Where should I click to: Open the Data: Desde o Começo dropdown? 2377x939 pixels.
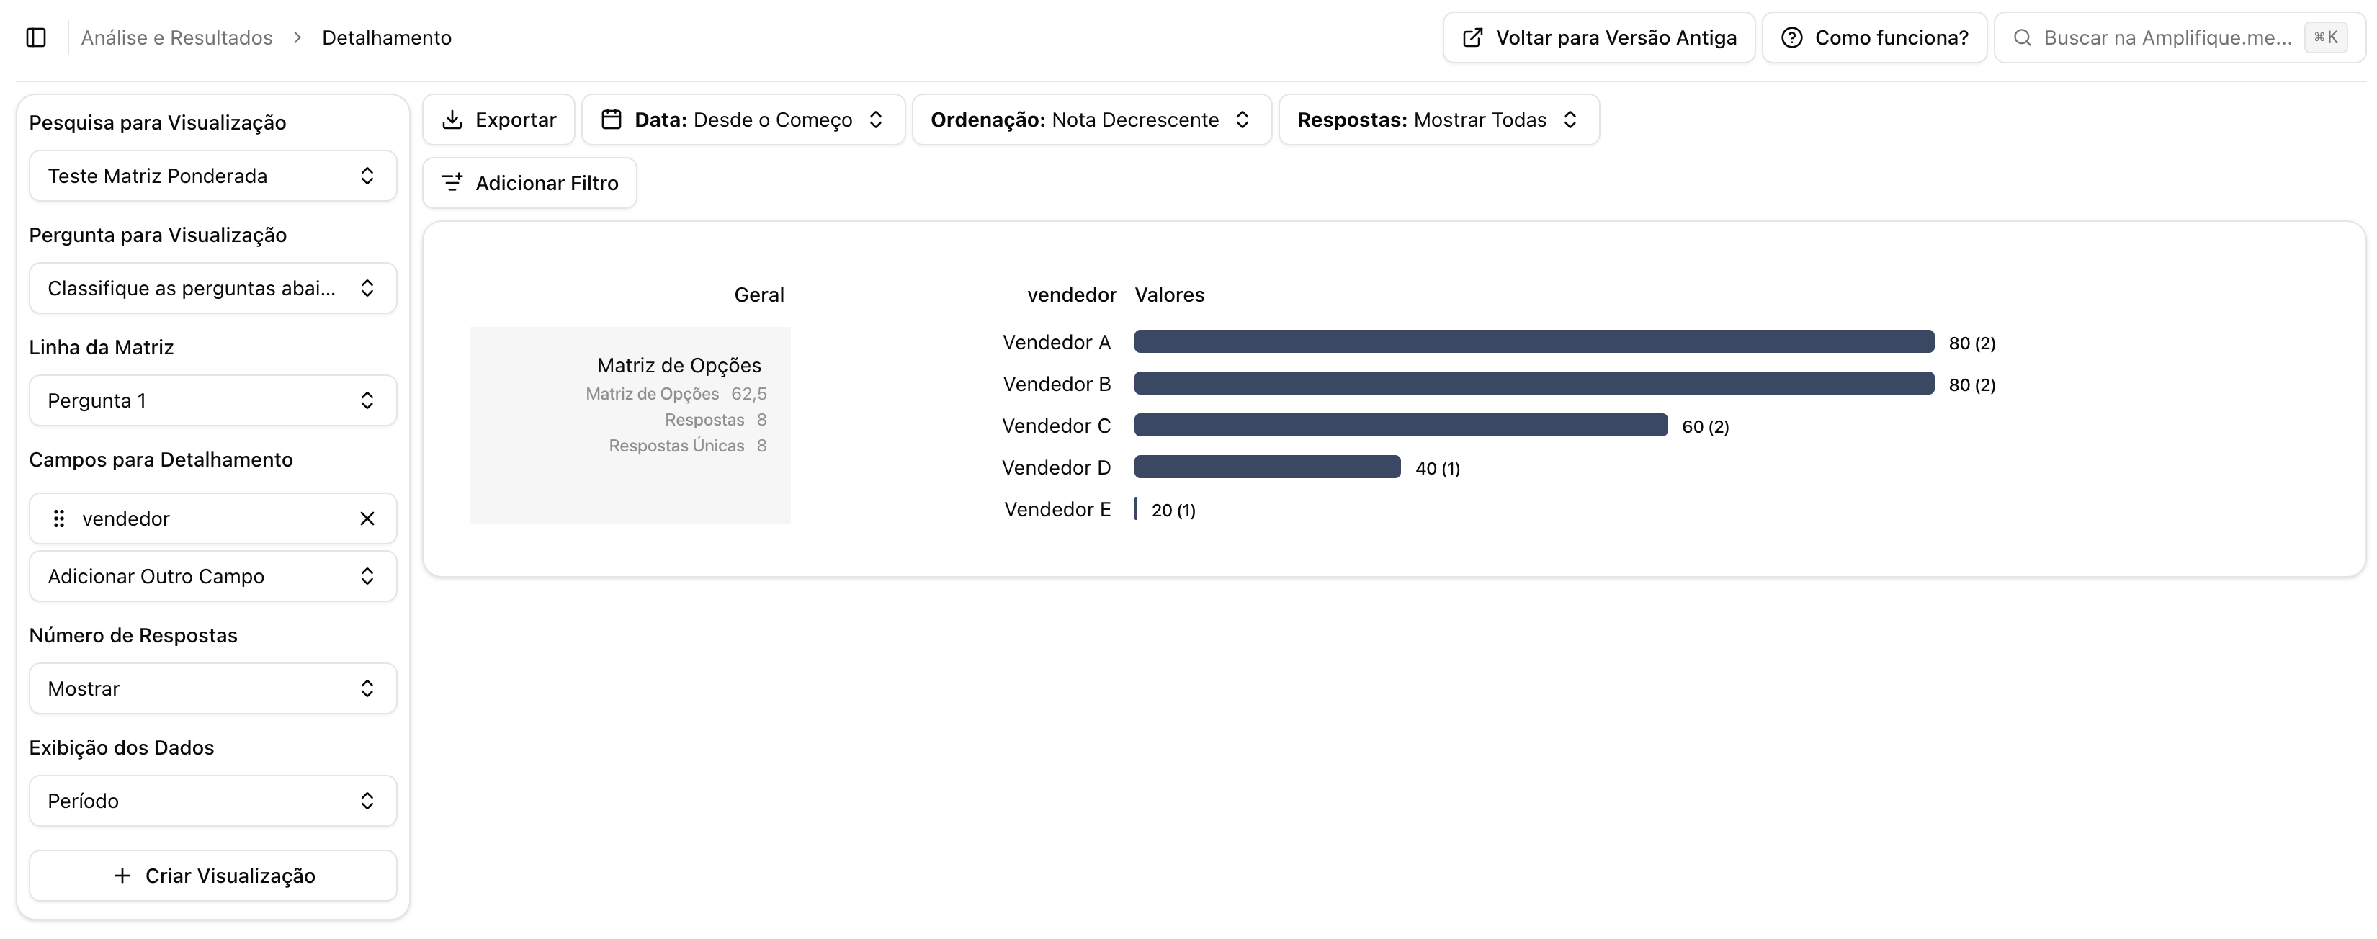744,120
